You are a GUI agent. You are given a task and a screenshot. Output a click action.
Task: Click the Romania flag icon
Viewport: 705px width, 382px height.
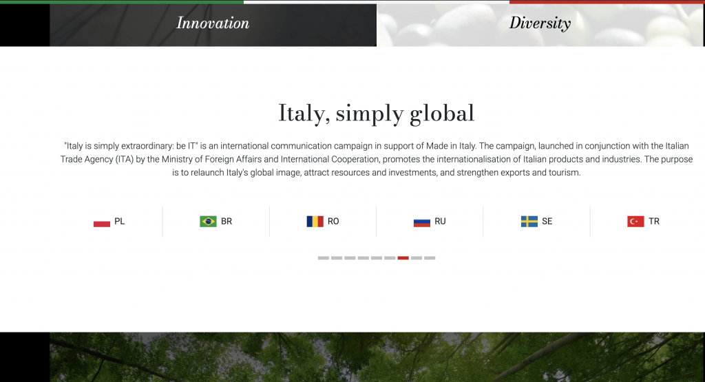click(315, 222)
